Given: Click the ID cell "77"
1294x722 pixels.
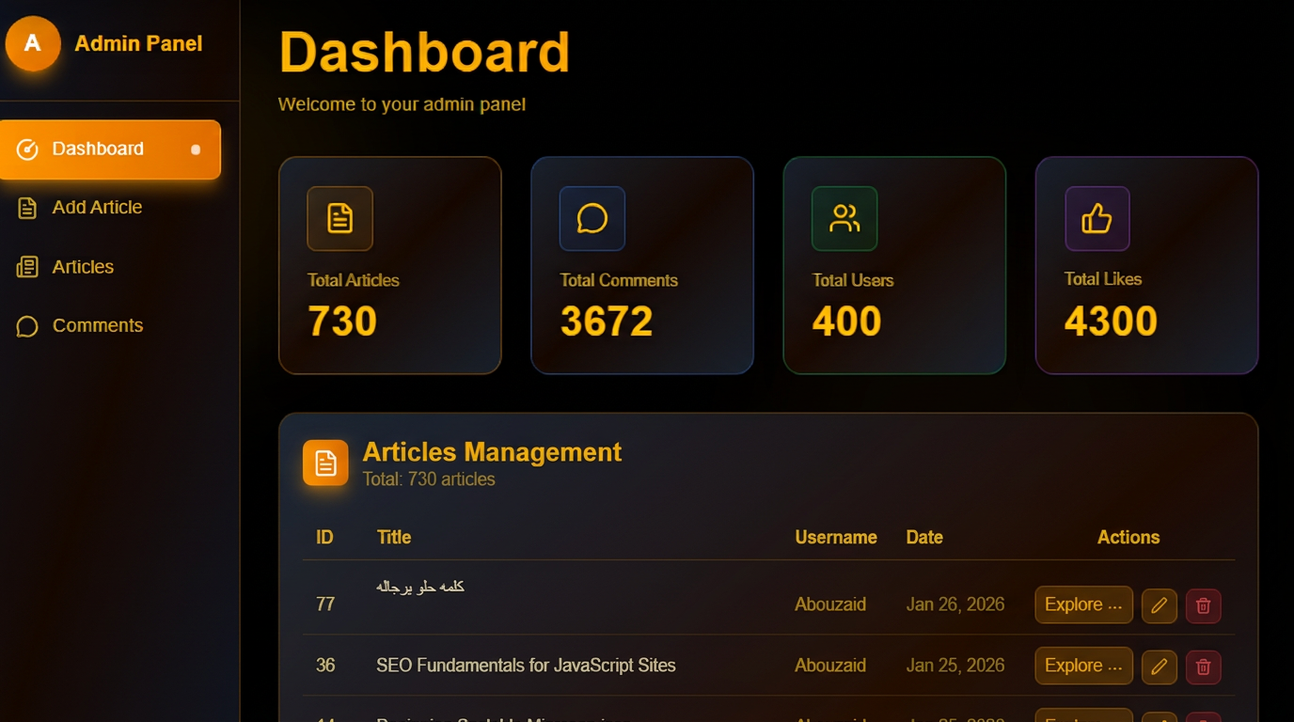Looking at the screenshot, I should [325, 604].
